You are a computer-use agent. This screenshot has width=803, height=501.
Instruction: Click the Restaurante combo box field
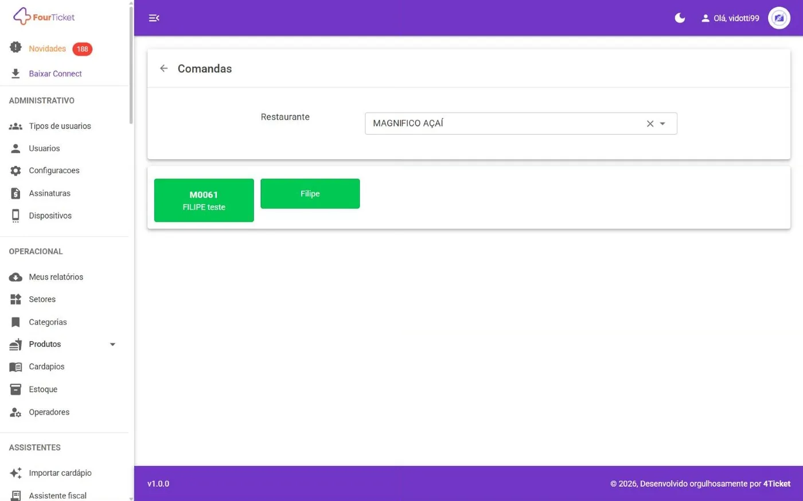tap(521, 123)
